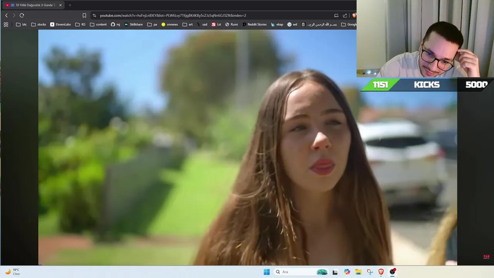Reload the YouTube page
Screen dimensions: 494x278
pyautogui.click(x=22, y=15)
